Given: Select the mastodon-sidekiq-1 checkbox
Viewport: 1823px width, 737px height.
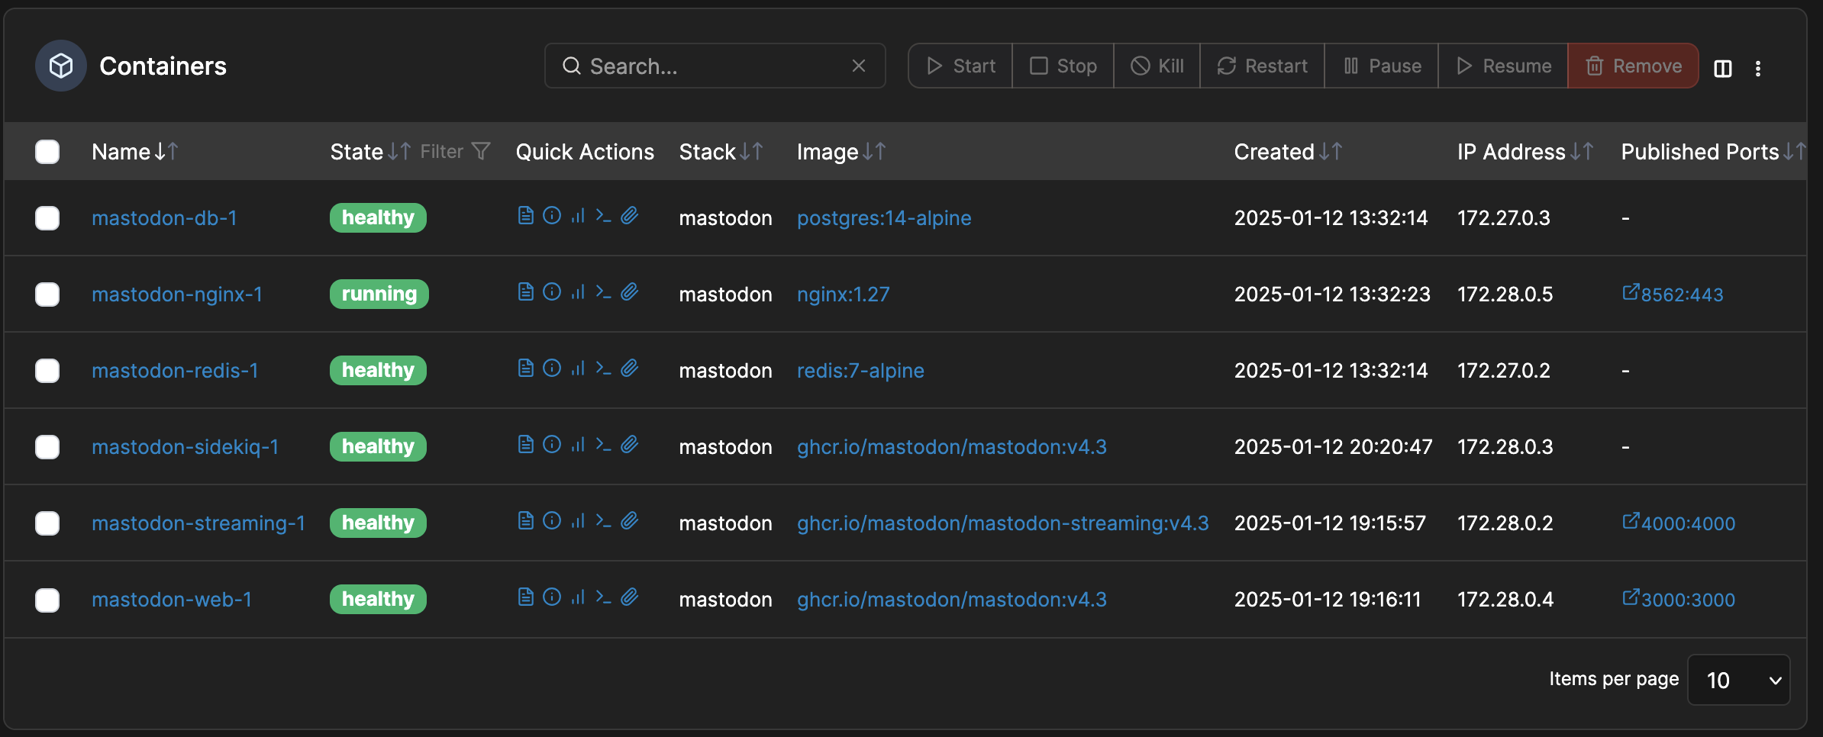Looking at the screenshot, I should pos(47,447).
